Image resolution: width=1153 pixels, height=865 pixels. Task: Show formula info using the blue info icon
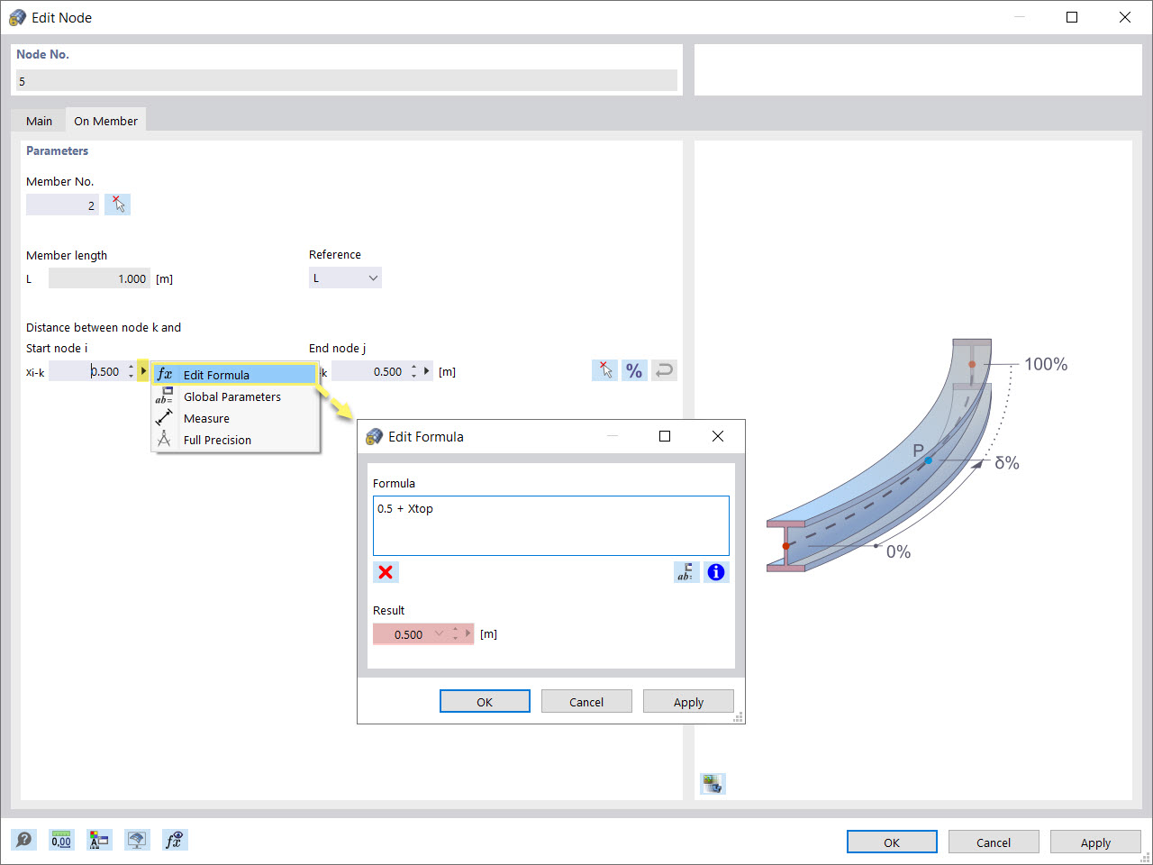click(716, 572)
